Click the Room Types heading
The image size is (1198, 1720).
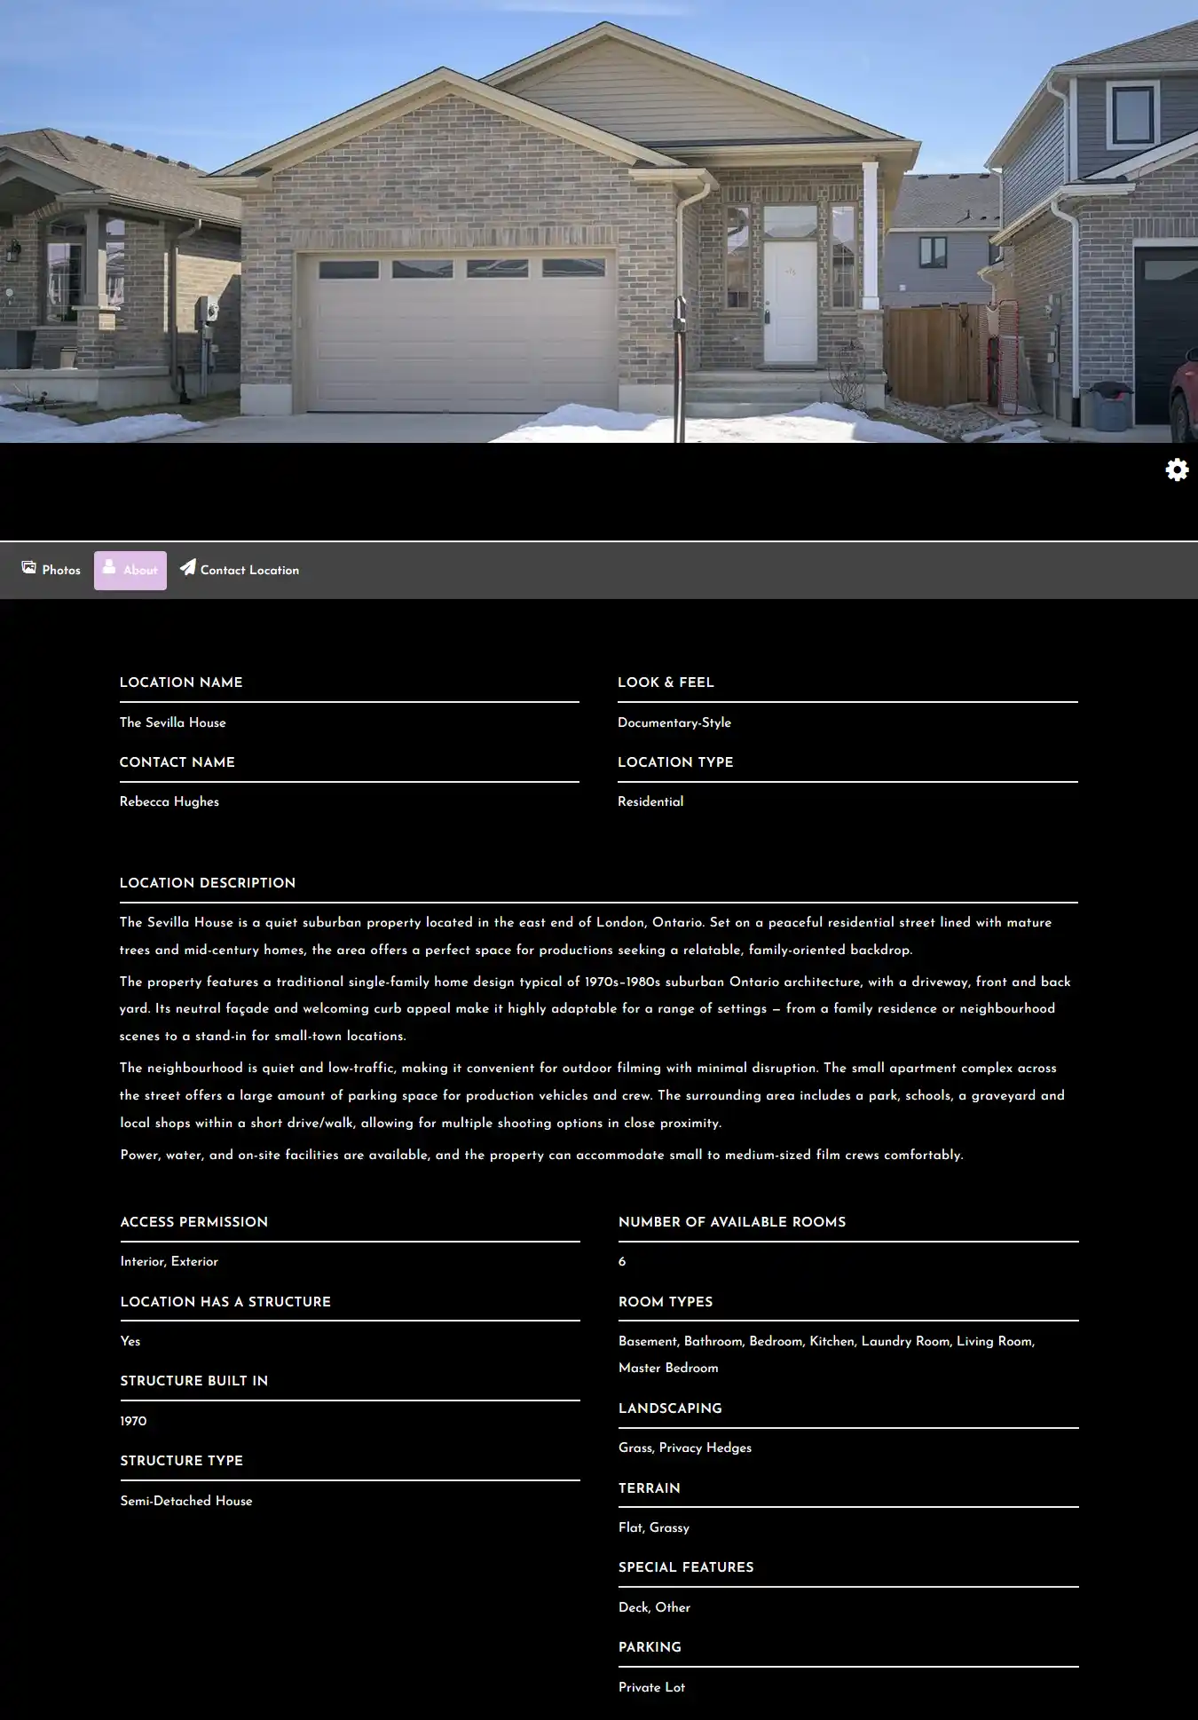click(x=666, y=1301)
